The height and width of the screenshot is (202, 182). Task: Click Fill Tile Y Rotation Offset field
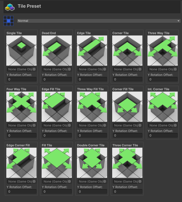pos(57,192)
